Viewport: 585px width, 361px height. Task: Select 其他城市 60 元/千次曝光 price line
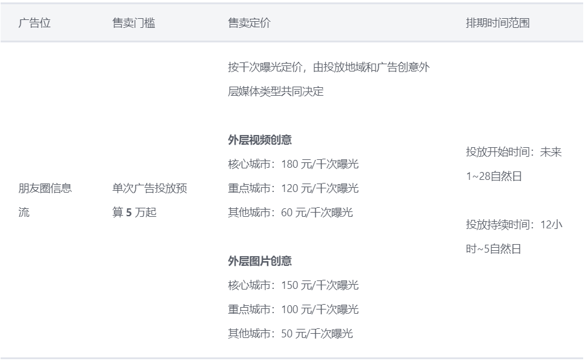point(290,213)
